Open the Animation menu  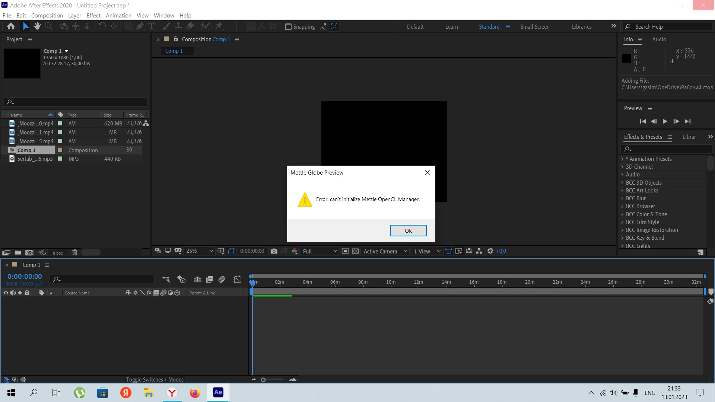(x=118, y=16)
